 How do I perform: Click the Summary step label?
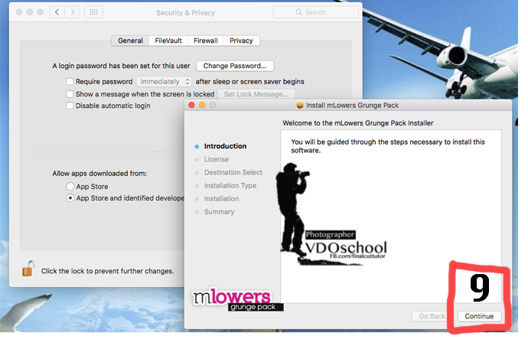(219, 212)
